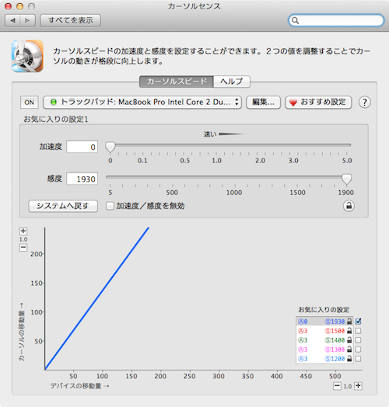Toggle the padlock icon in settings panel
Screen dimensions: 389x407
click(x=349, y=206)
